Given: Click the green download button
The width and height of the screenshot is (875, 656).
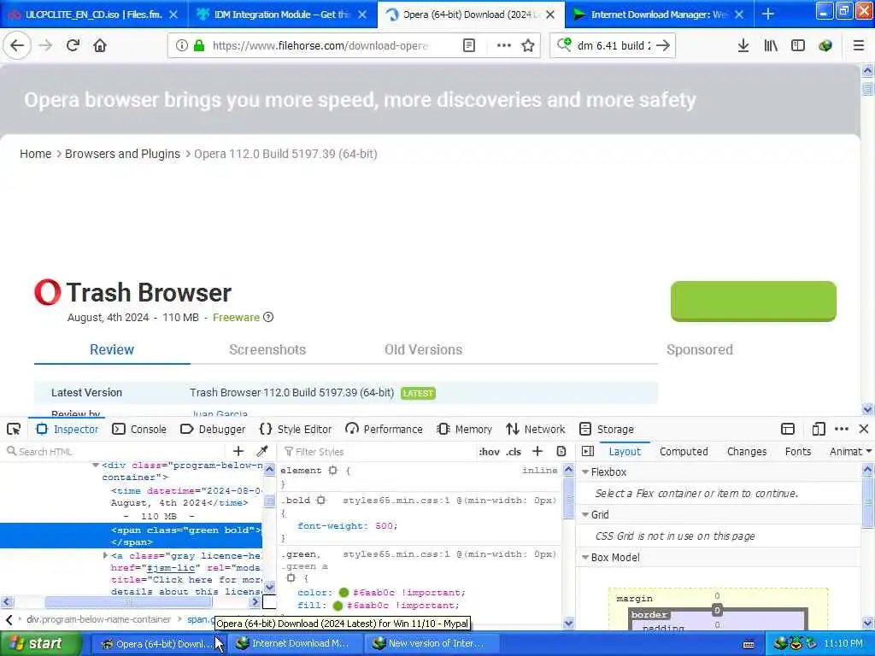Looking at the screenshot, I should (x=754, y=302).
